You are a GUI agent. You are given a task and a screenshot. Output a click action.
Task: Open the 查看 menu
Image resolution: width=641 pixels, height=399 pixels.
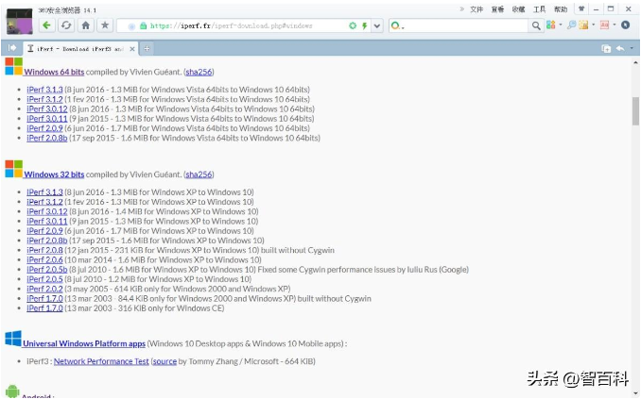(497, 9)
